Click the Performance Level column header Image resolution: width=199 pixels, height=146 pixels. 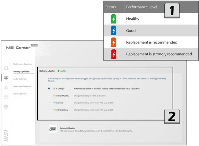point(142,7)
